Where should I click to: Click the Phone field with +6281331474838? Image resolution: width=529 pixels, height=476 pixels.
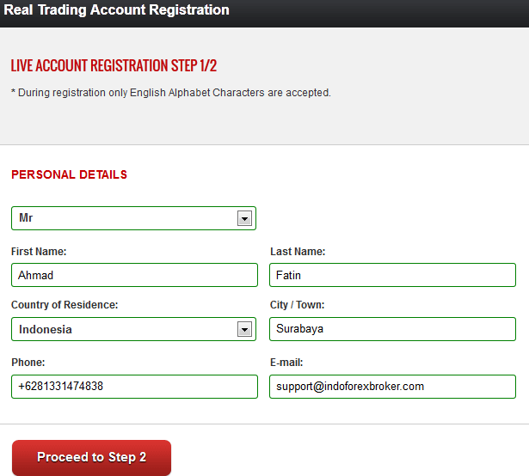pos(134,387)
